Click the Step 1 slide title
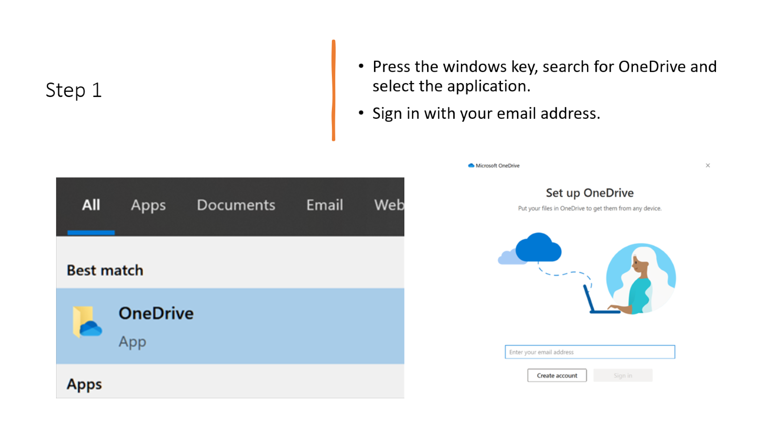This screenshot has width=773, height=436. point(74,90)
